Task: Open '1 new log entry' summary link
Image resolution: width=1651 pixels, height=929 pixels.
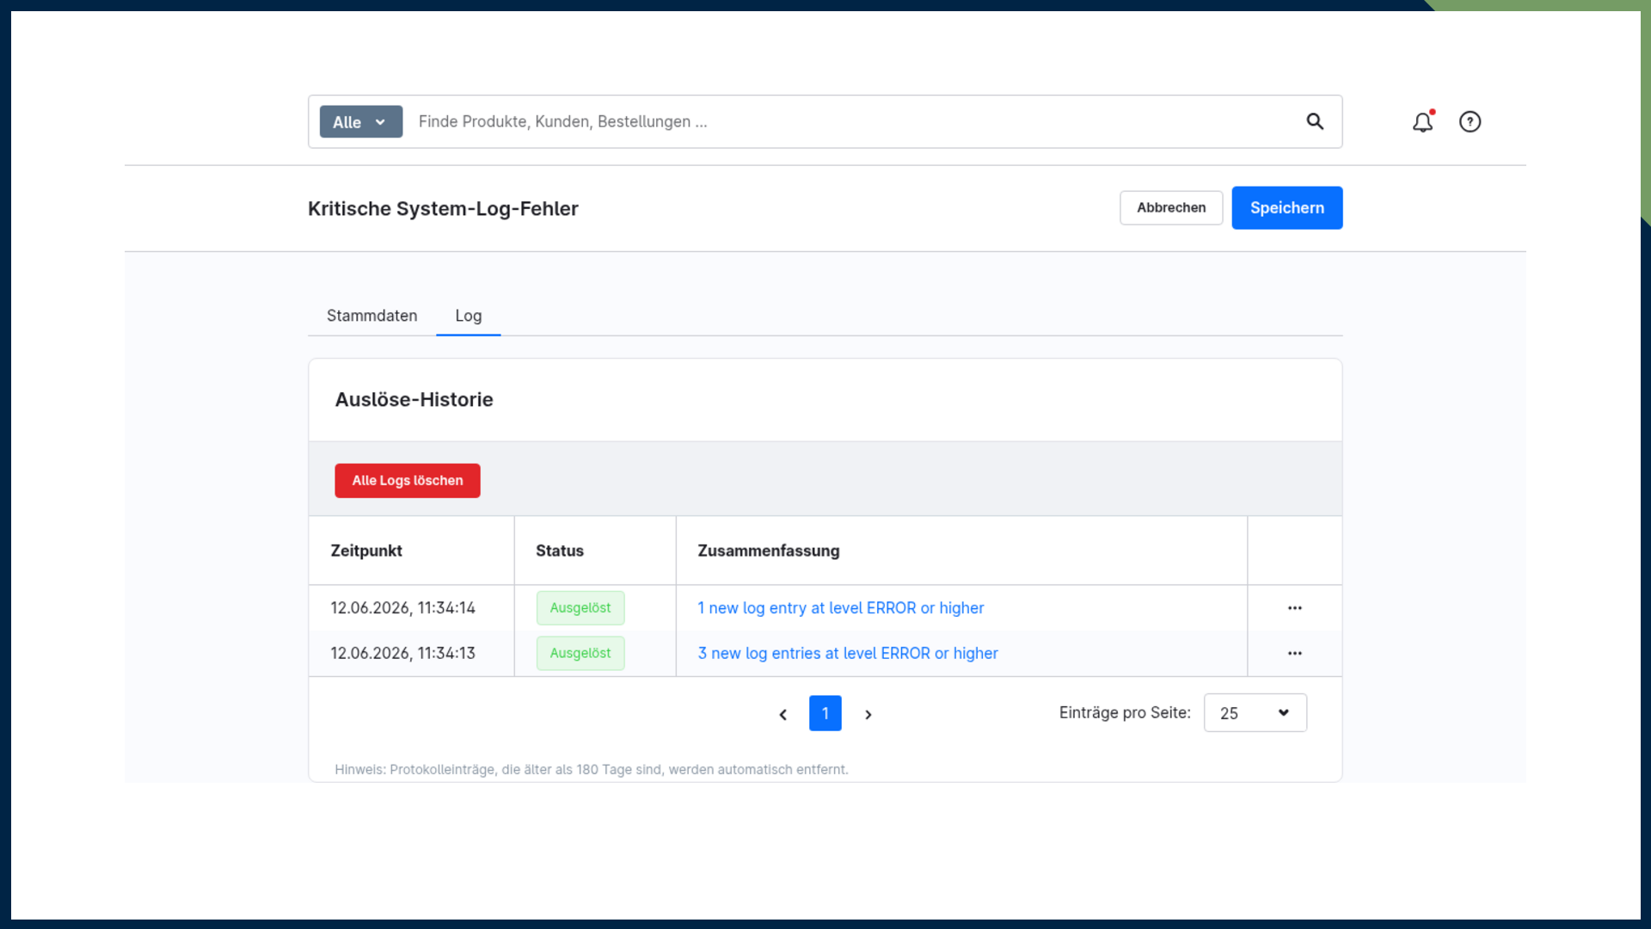Action: [841, 608]
